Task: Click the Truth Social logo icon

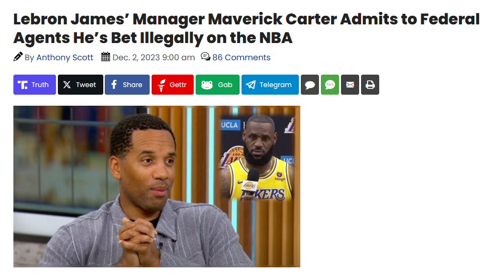Action: pos(22,85)
